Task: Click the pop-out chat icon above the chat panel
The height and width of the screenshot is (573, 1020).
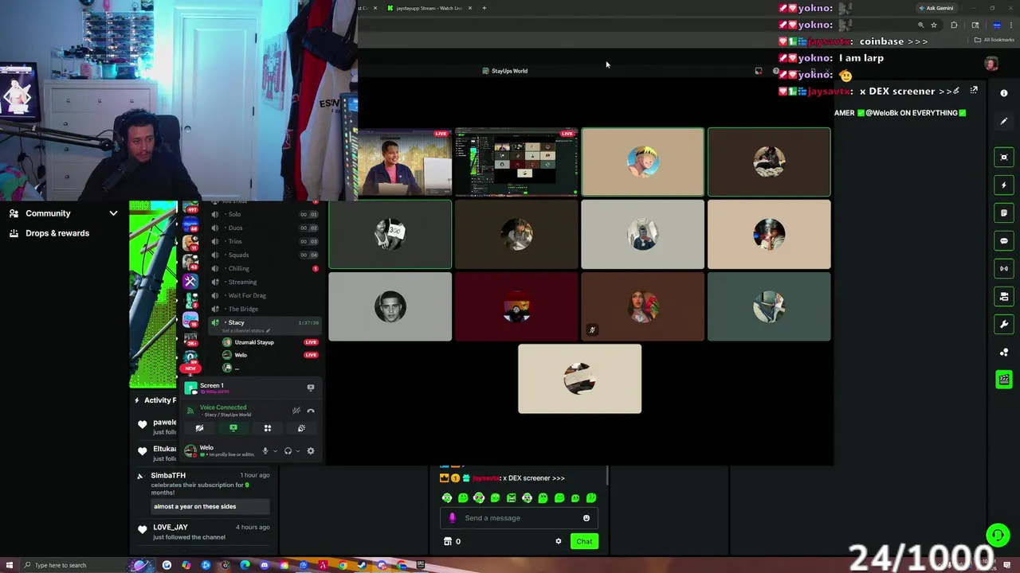Action: (974, 91)
